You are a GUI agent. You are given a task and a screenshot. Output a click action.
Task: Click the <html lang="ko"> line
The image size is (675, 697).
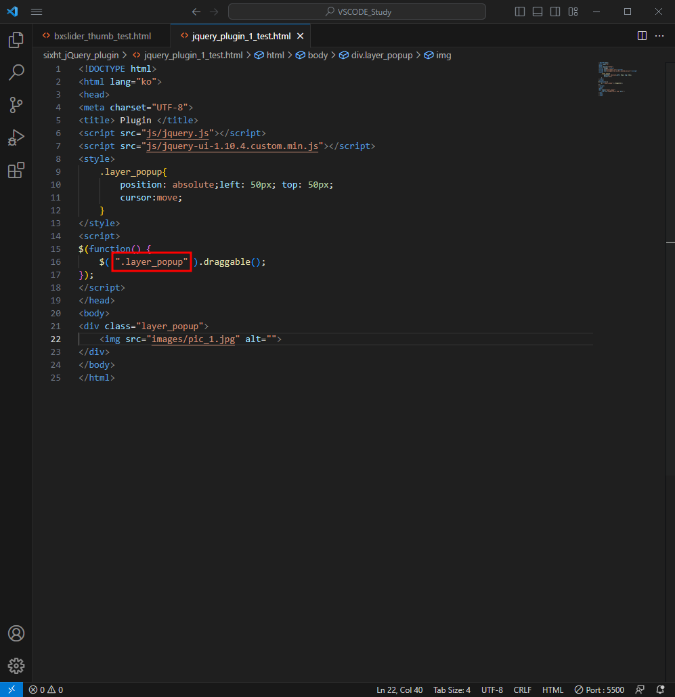click(x=120, y=82)
